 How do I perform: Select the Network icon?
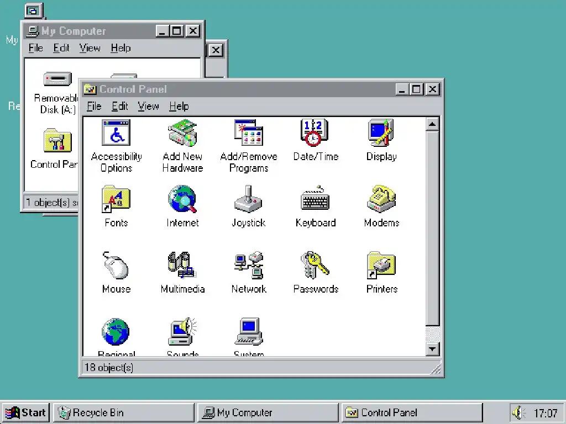click(x=249, y=266)
